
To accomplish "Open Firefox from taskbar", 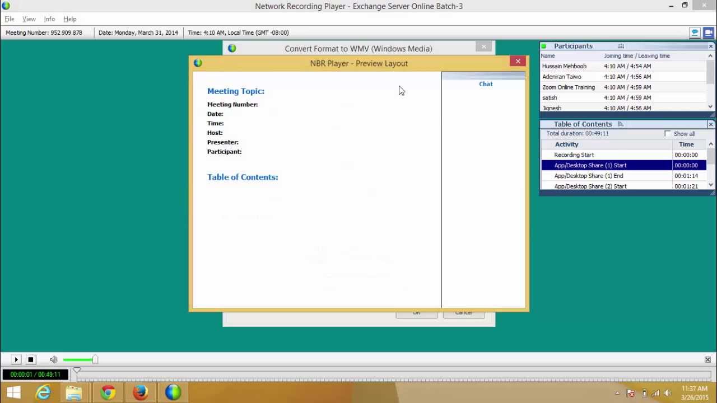I will [x=140, y=392].
